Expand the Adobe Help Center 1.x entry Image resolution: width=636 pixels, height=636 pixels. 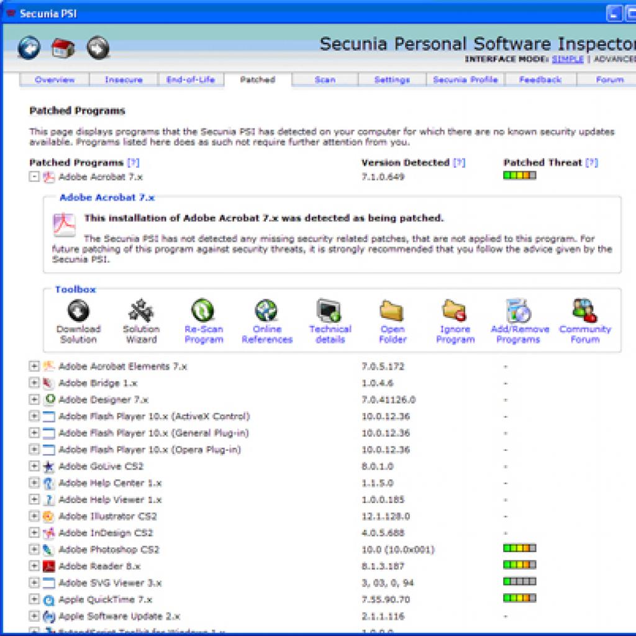click(34, 483)
